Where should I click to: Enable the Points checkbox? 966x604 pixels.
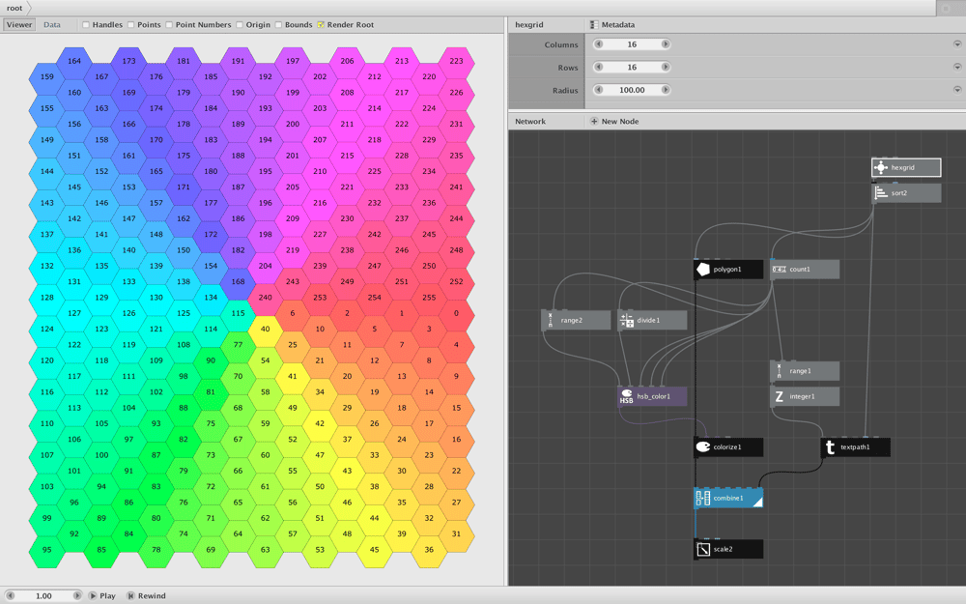(x=130, y=25)
